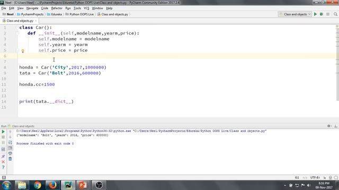Click the 'Class and objects.py' breadcrumb file

pyautogui.click(x=113, y=14)
